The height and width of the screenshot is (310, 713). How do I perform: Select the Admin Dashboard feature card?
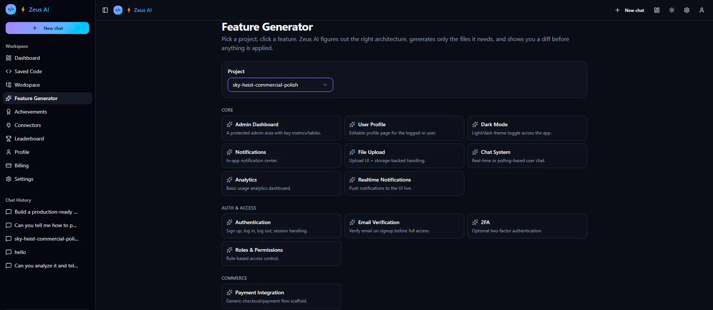point(281,128)
